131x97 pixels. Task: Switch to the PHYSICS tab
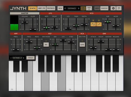[51, 8]
